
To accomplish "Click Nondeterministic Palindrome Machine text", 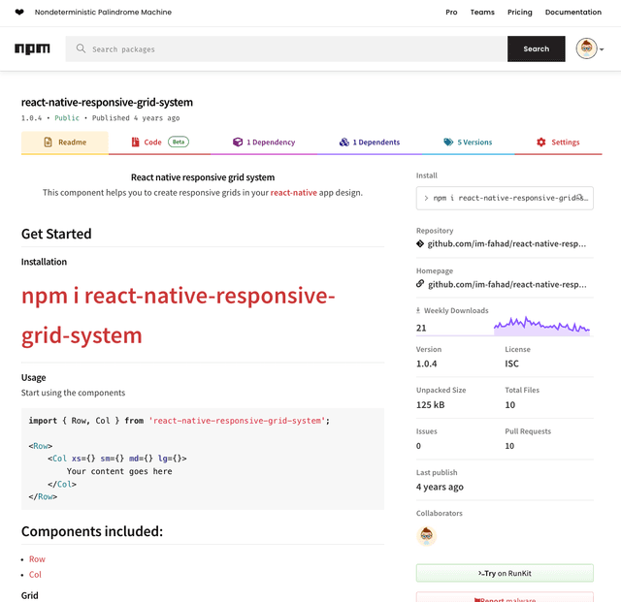I will click(x=103, y=13).
